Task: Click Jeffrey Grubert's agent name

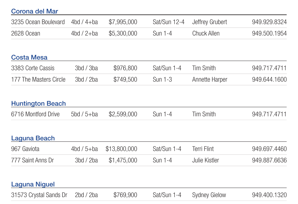Action: [x=209, y=22]
